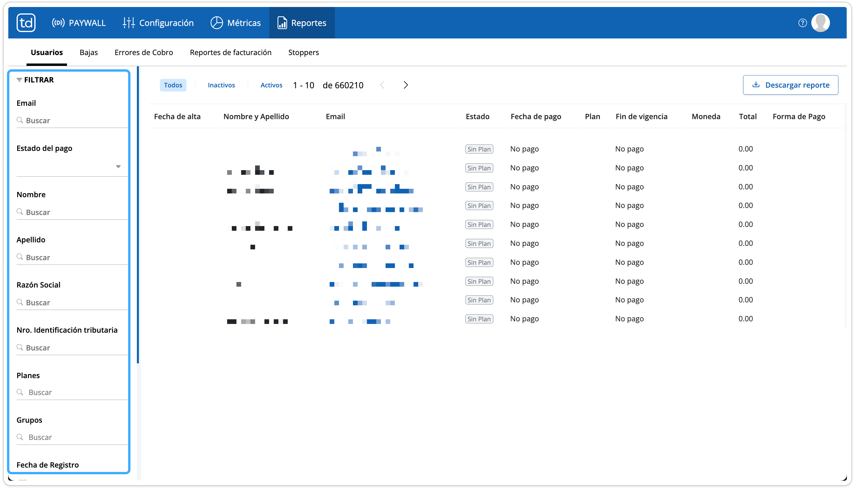Click the 'de 660210' record count

pyautogui.click(x=343, y=85)
